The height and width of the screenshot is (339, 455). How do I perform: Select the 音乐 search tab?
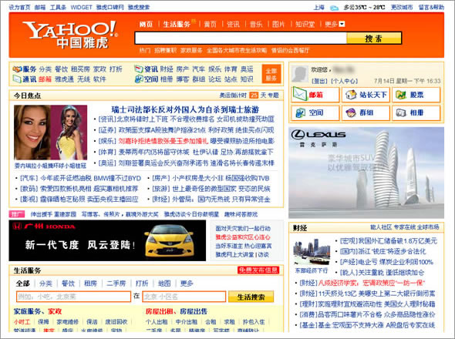click(x=256, y=24)
